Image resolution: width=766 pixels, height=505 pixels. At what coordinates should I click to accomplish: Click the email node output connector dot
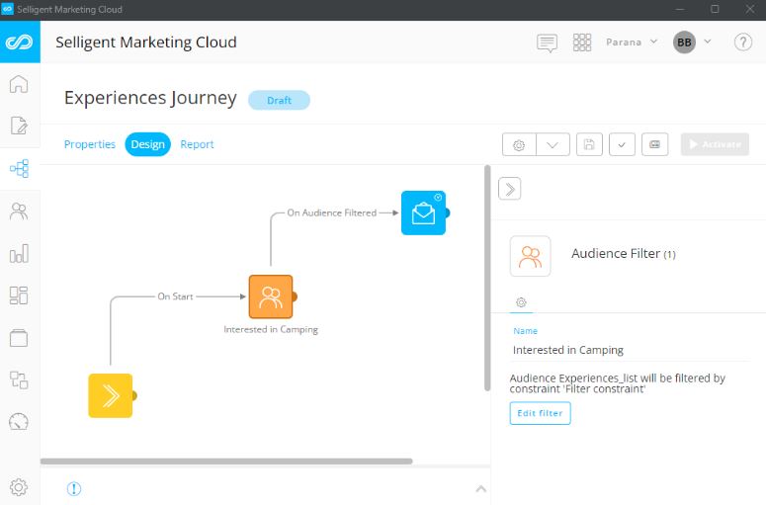(x=448, y=212)
